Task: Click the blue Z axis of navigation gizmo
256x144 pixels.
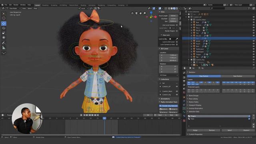Action: (151, 12)
